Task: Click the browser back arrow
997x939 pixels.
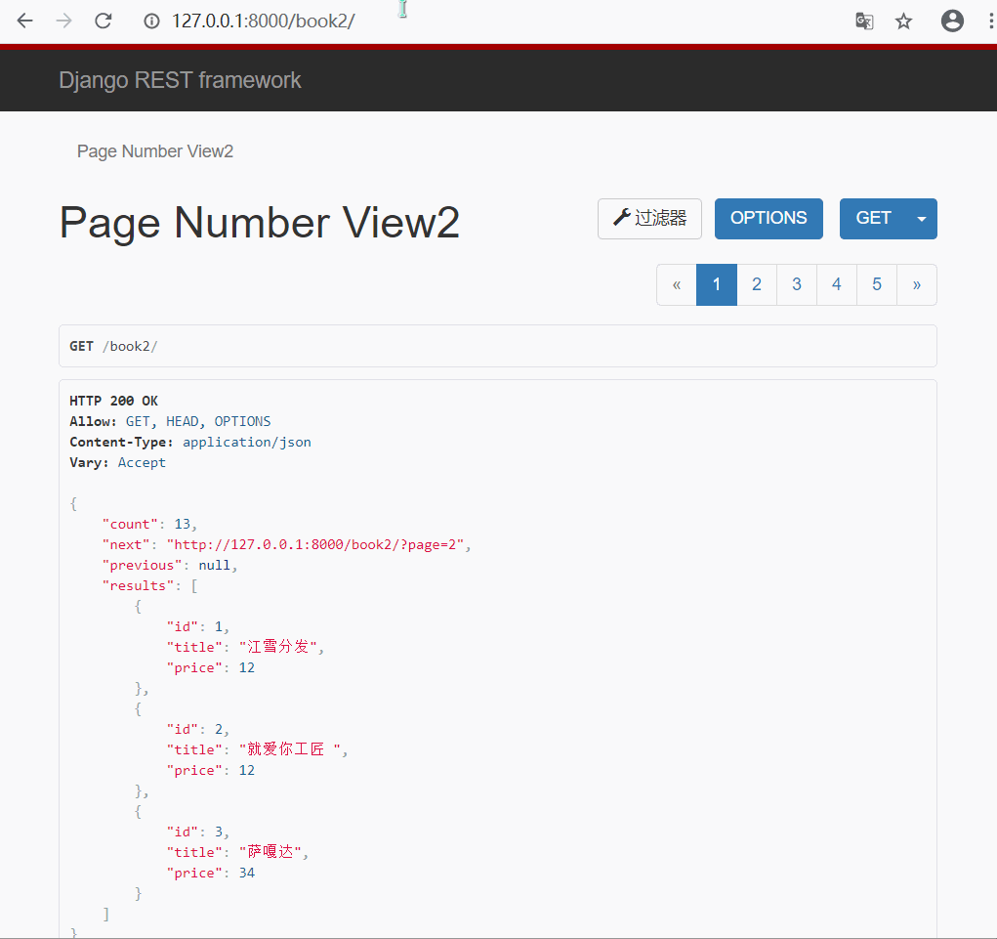Action: [25, 21]
